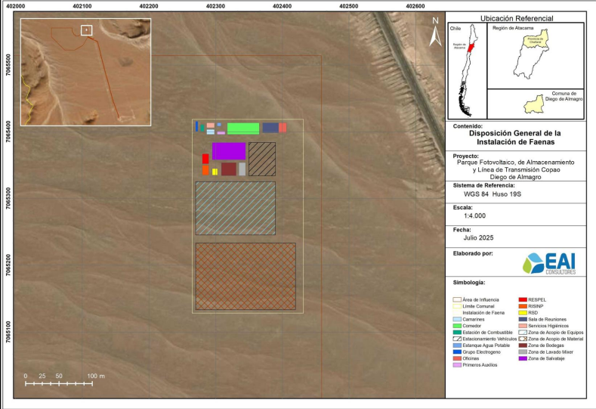Click the red RESPEL swatch in the legend
Screen dimensions: 596x409
tap(522, 300)
